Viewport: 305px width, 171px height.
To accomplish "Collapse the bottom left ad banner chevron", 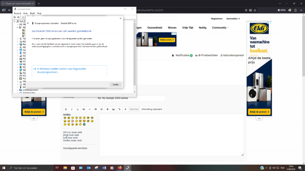I will point(34,119).
